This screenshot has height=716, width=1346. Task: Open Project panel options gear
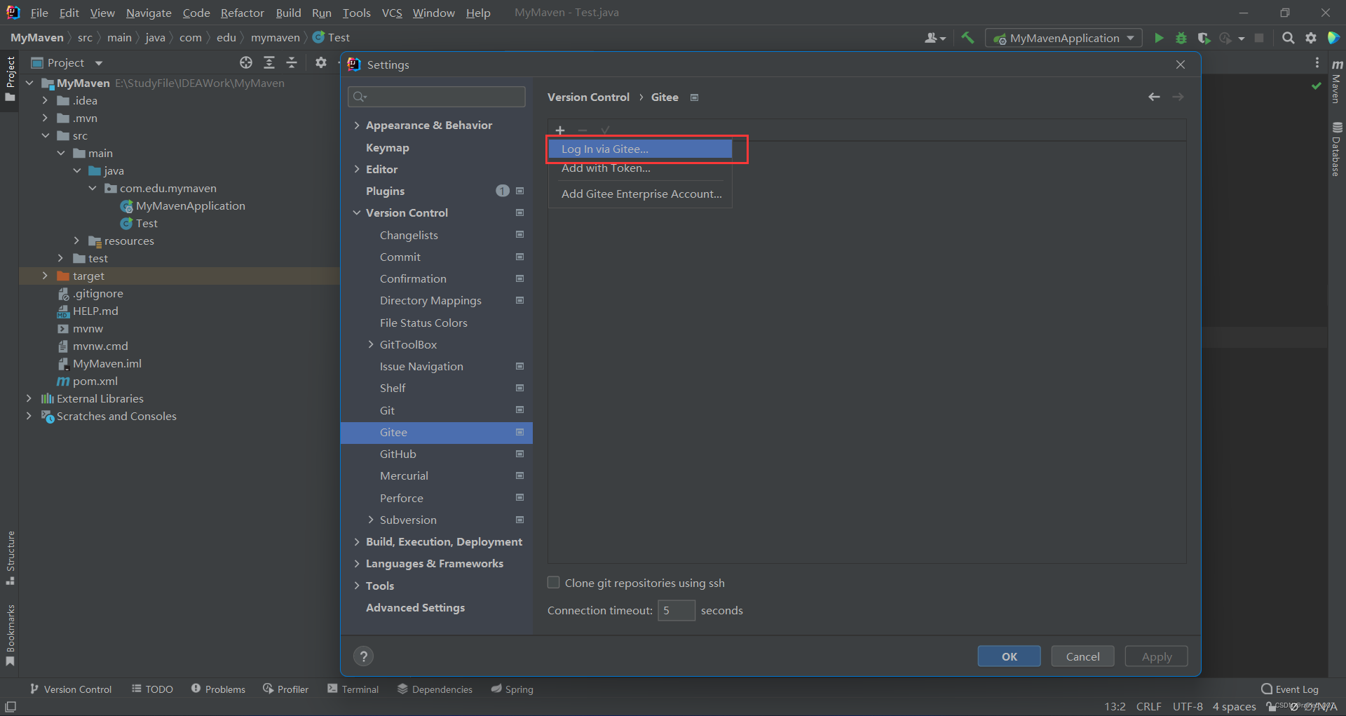pos(321,62)
